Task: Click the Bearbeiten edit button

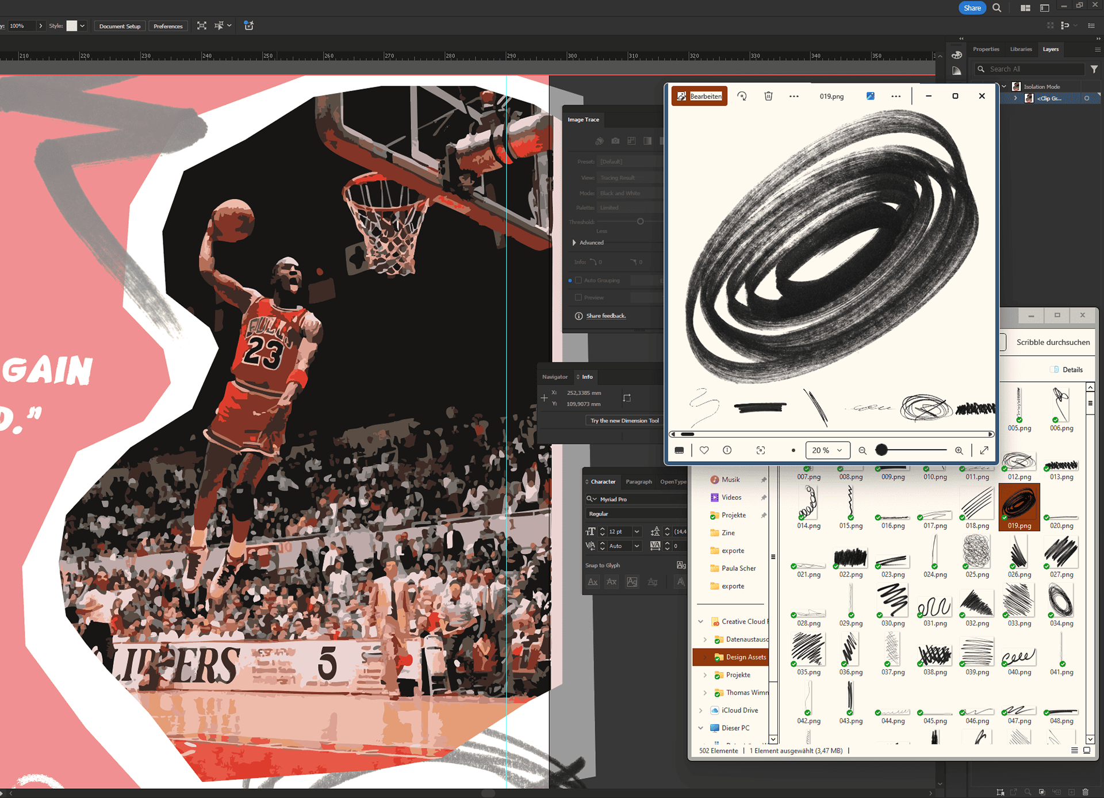Action: [699, 96]
